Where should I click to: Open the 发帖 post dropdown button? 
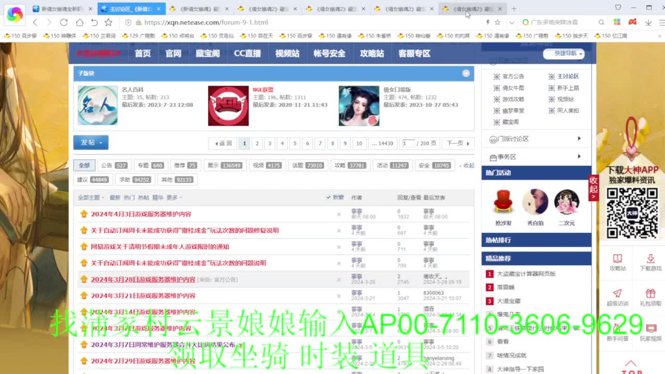coord(91,142)
